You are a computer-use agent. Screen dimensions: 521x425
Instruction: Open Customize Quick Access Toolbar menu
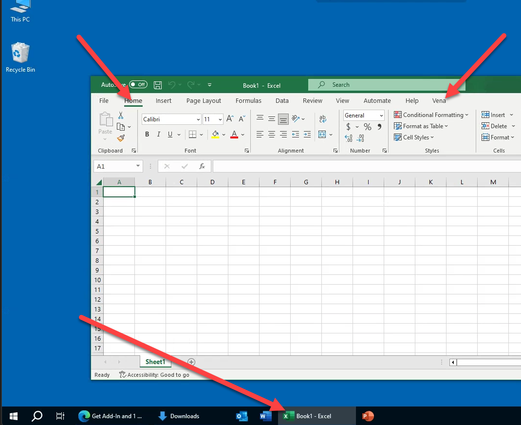210,85
